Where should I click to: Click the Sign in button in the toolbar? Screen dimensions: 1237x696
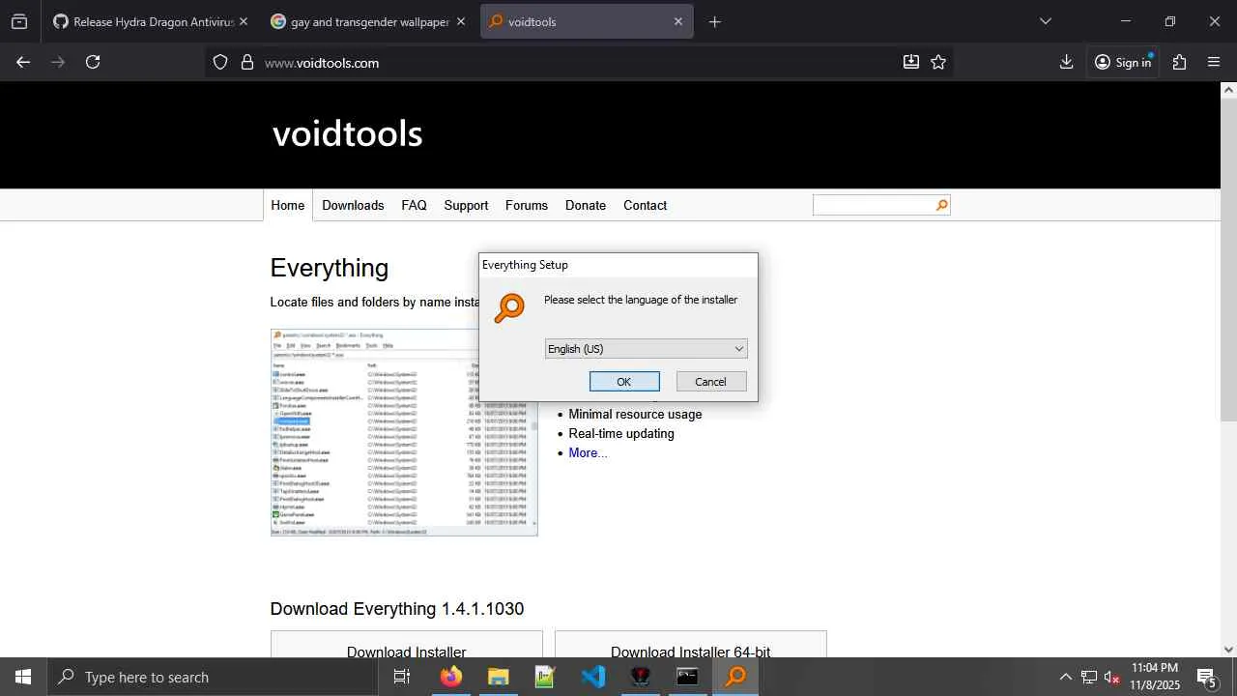[x=1123, y=62]
